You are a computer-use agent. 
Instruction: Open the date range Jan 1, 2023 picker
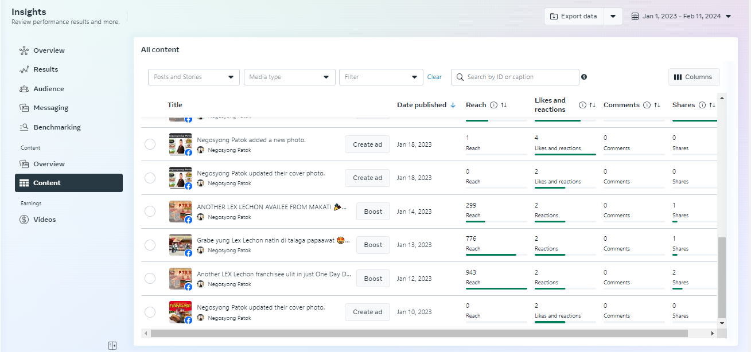point(682,16)
